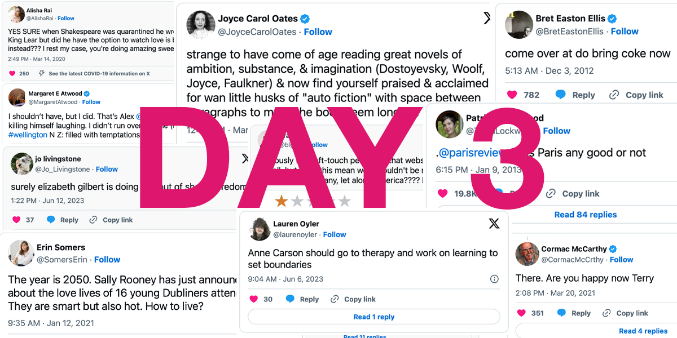677x338 pixels.
Task: Click reply bubble icon on jo livingstone's tweet
Action: (51, 220)
